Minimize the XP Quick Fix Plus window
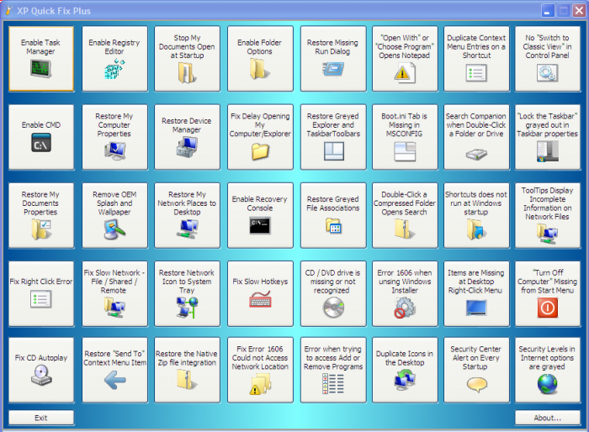Image resolution: width=589 pixels, height=432 pixels. [548, 11]
